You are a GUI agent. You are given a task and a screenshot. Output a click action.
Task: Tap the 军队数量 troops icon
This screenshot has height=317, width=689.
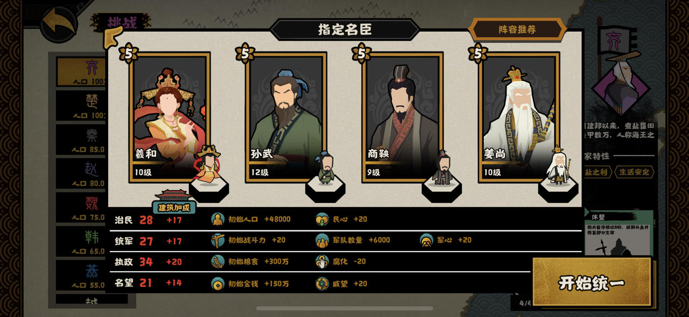[x=322, y=240]
